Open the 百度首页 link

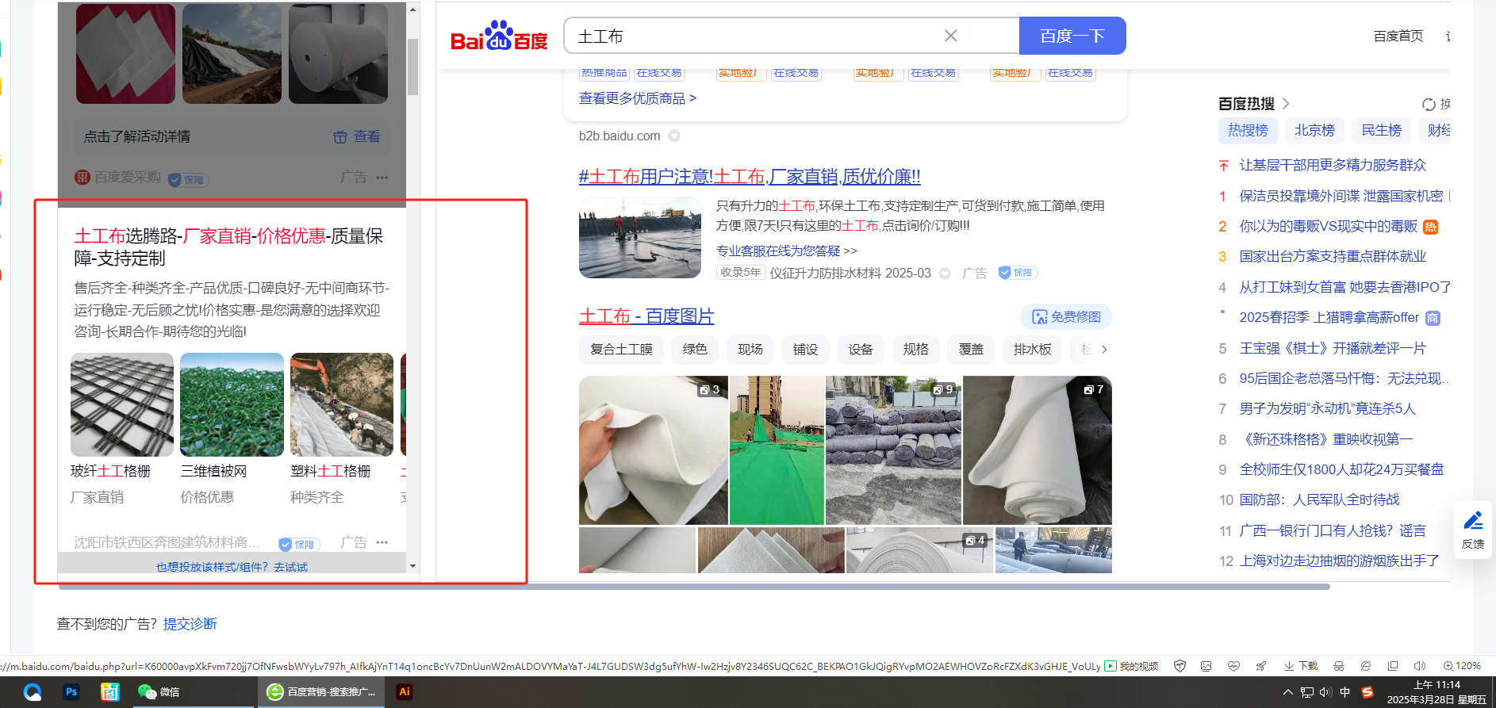coord(1398,36)
